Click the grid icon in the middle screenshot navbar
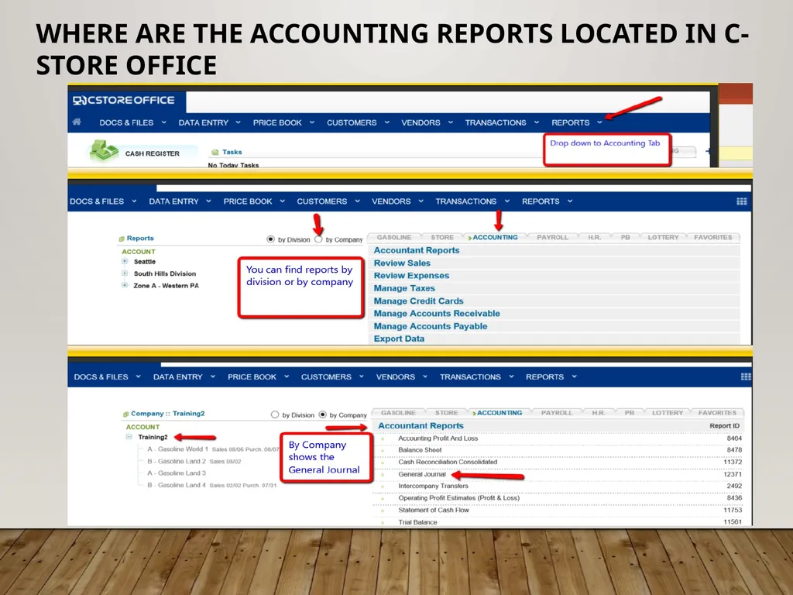The height and width of the screenshot is (595, 793). click(741, 201)
